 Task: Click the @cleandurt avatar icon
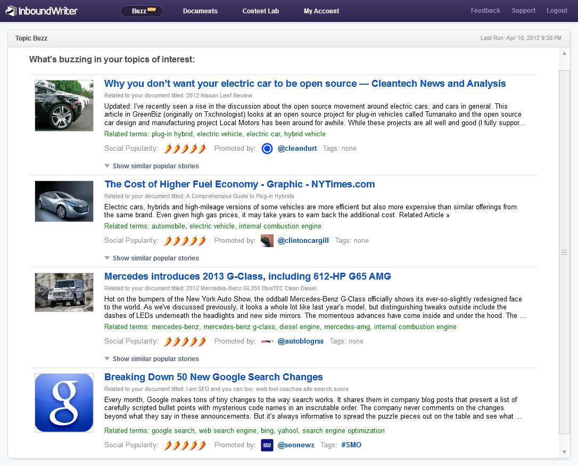pyautogui.click(x=267, y=149)
